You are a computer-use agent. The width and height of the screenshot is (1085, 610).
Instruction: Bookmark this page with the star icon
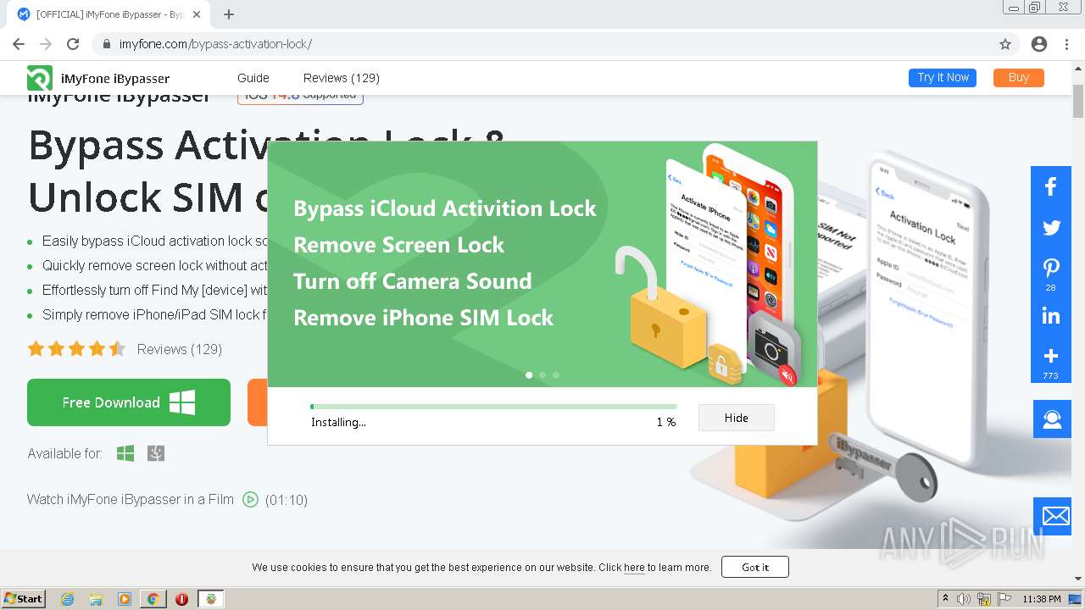[x=1005, y=44]
